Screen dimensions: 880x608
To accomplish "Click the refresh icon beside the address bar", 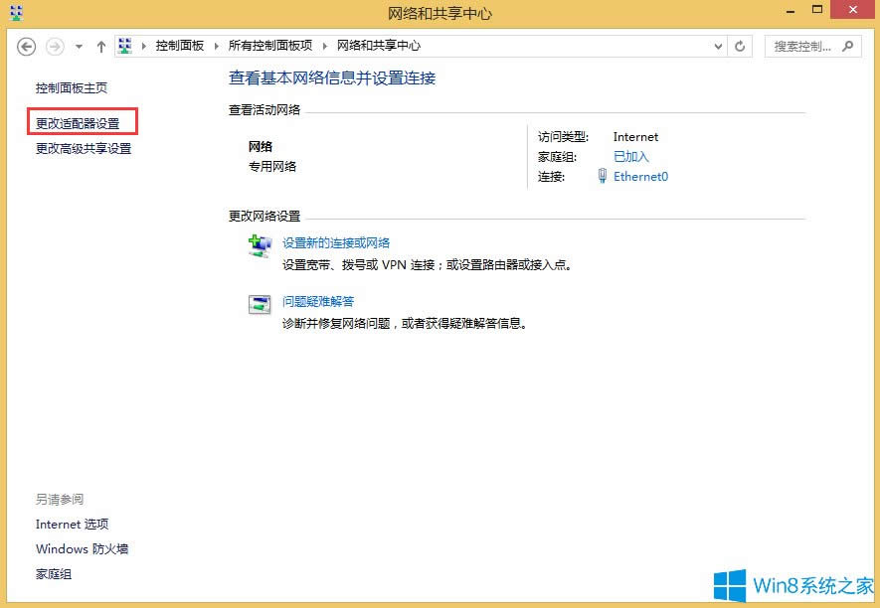I will pos(739,45).
